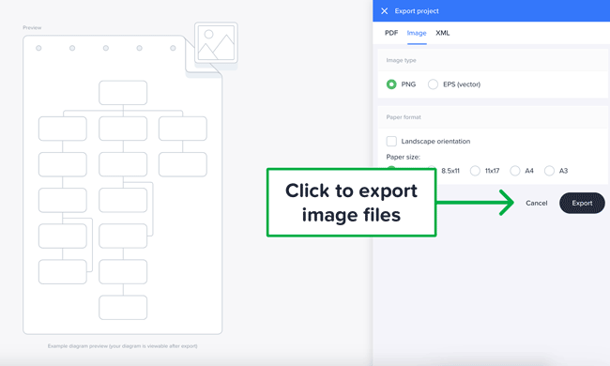
Task: Choose PNG image type
Action: point(391,84)
